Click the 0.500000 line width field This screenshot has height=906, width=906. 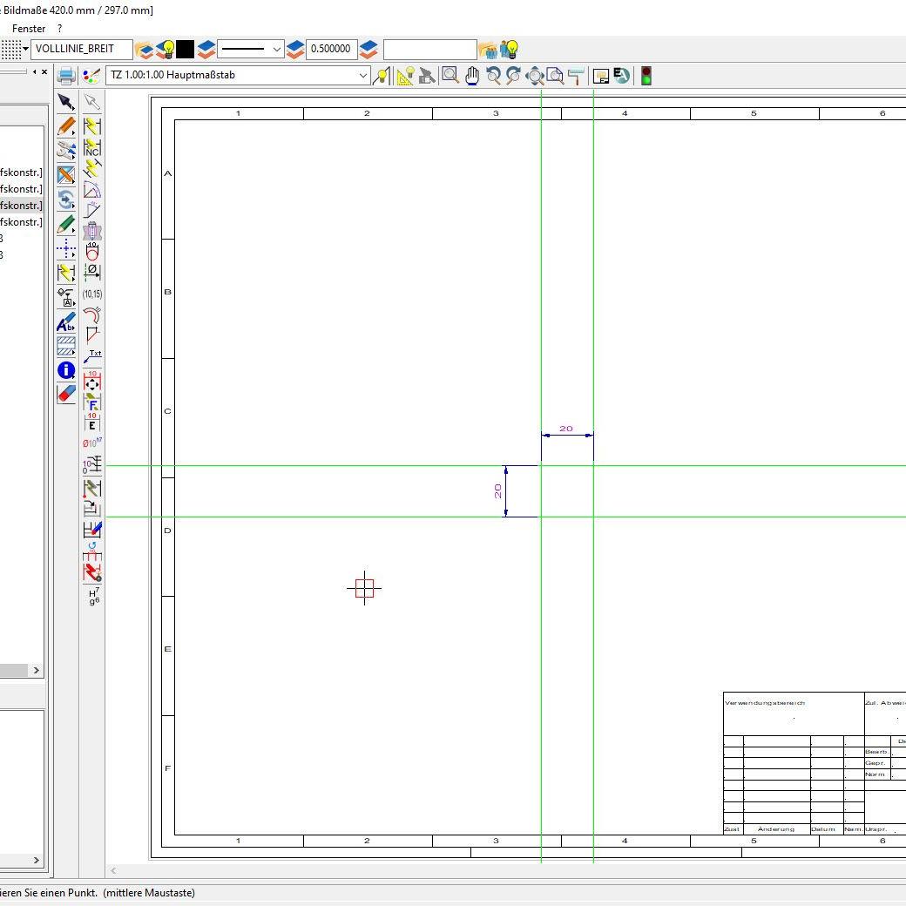click(331, 49)
